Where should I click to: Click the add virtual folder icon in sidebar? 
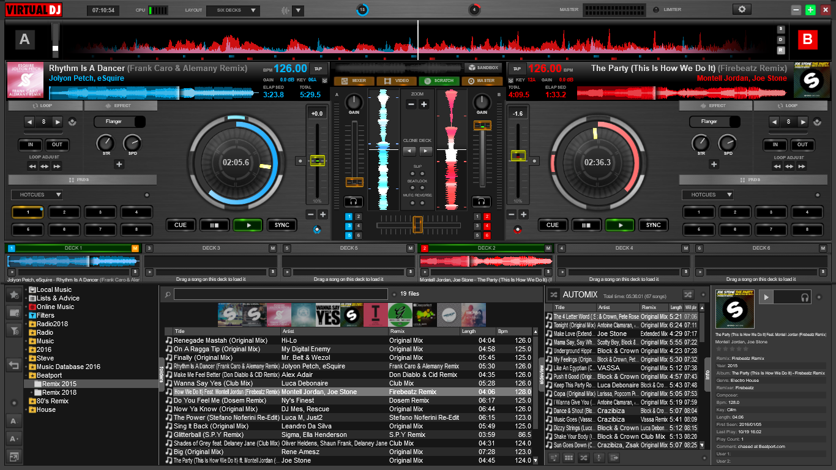pos(13,312)
